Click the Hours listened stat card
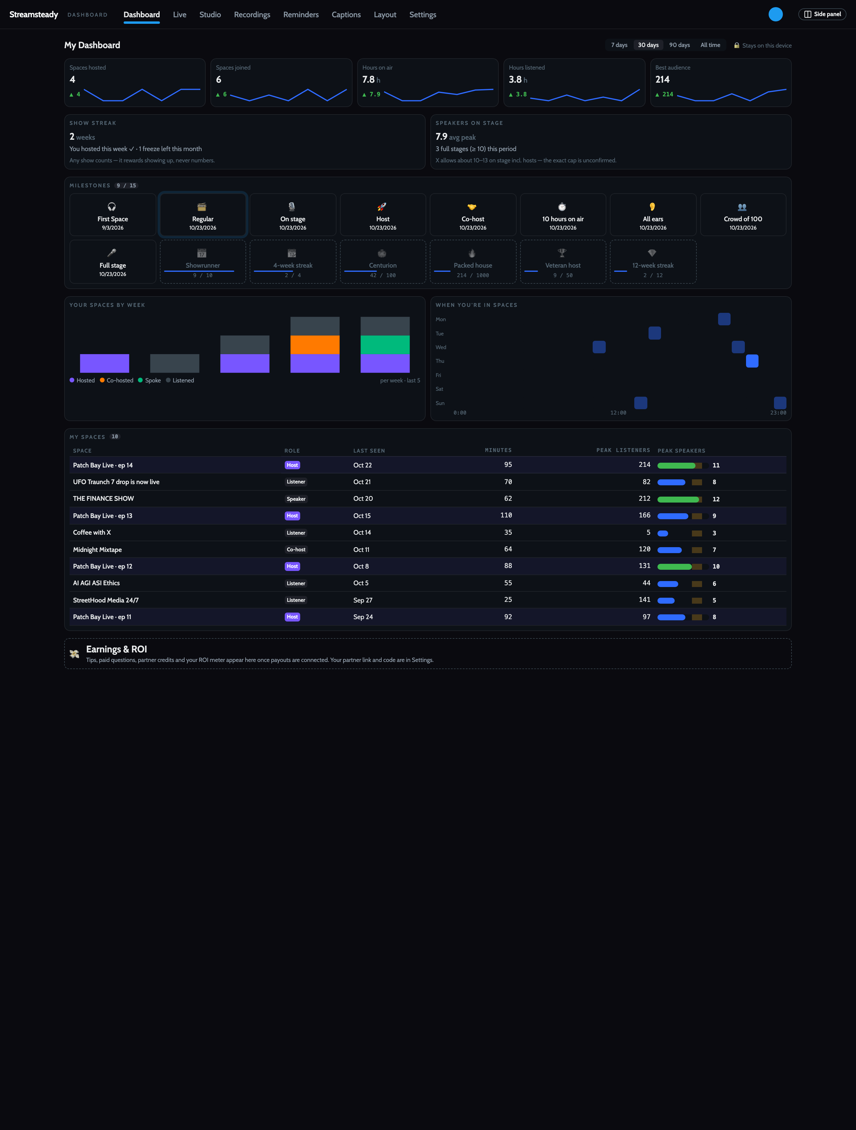The image size is (856, 1130). [x=574, y=83]
